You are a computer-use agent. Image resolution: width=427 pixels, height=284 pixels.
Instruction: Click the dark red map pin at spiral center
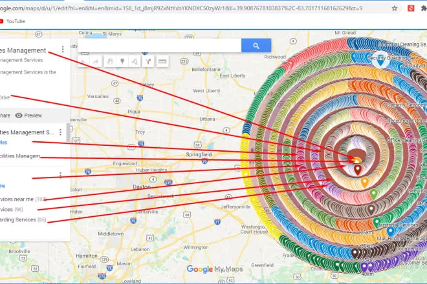pos(358,169)
